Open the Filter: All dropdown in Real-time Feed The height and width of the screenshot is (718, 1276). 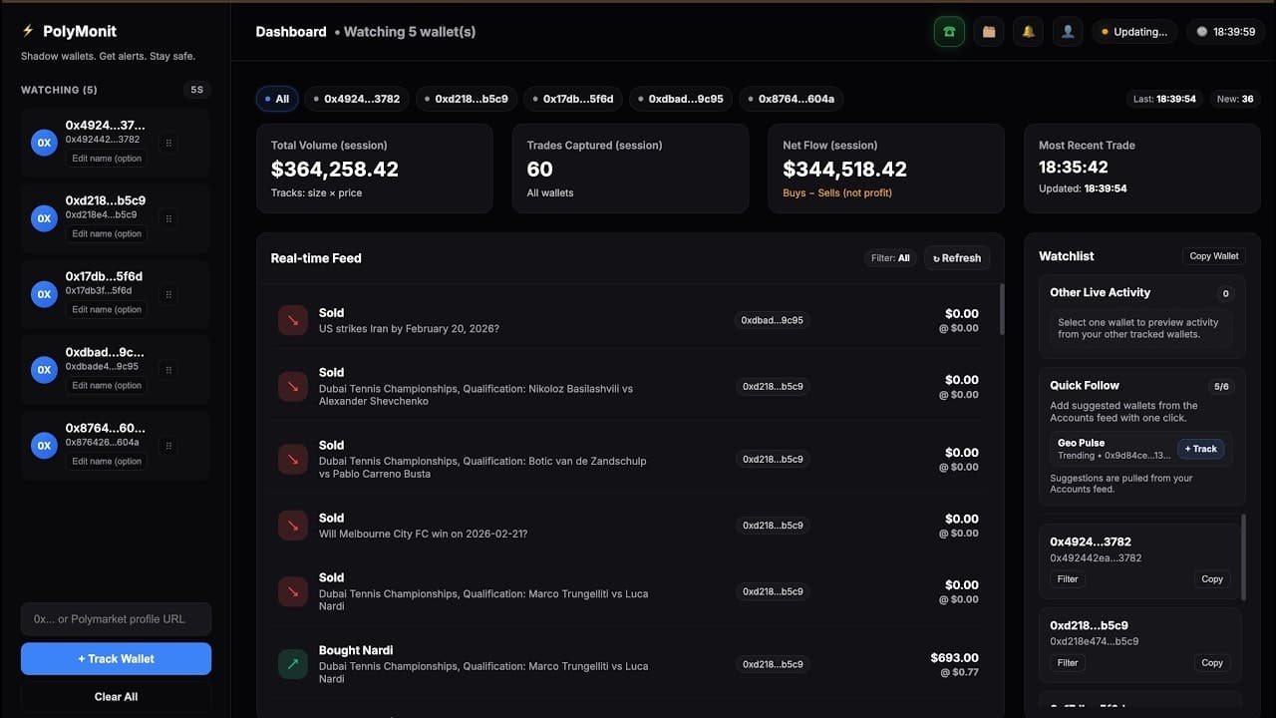click(889, 257)
